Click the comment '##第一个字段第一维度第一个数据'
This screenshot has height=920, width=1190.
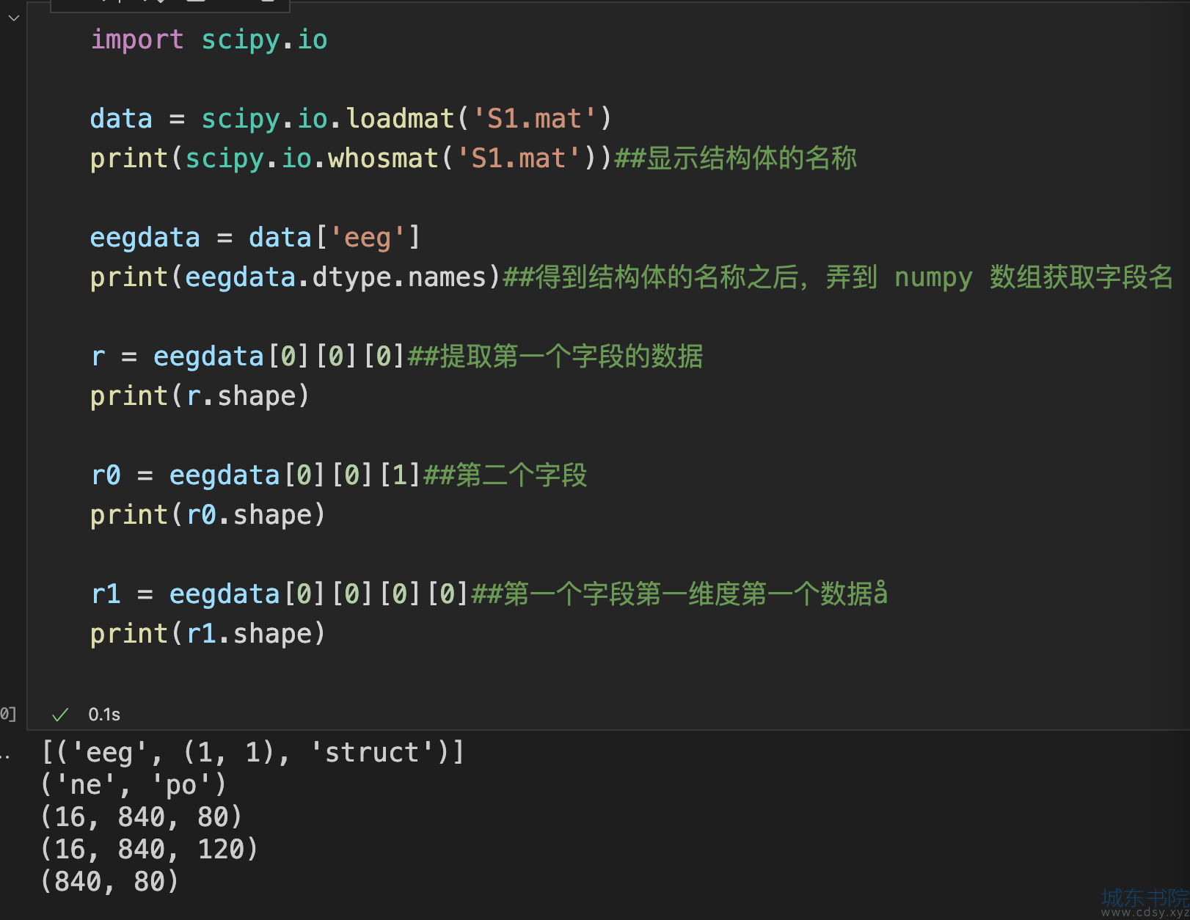tap(679, 594)
